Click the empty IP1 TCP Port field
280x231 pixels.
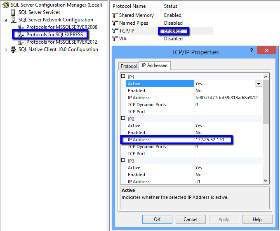(228, 112)
